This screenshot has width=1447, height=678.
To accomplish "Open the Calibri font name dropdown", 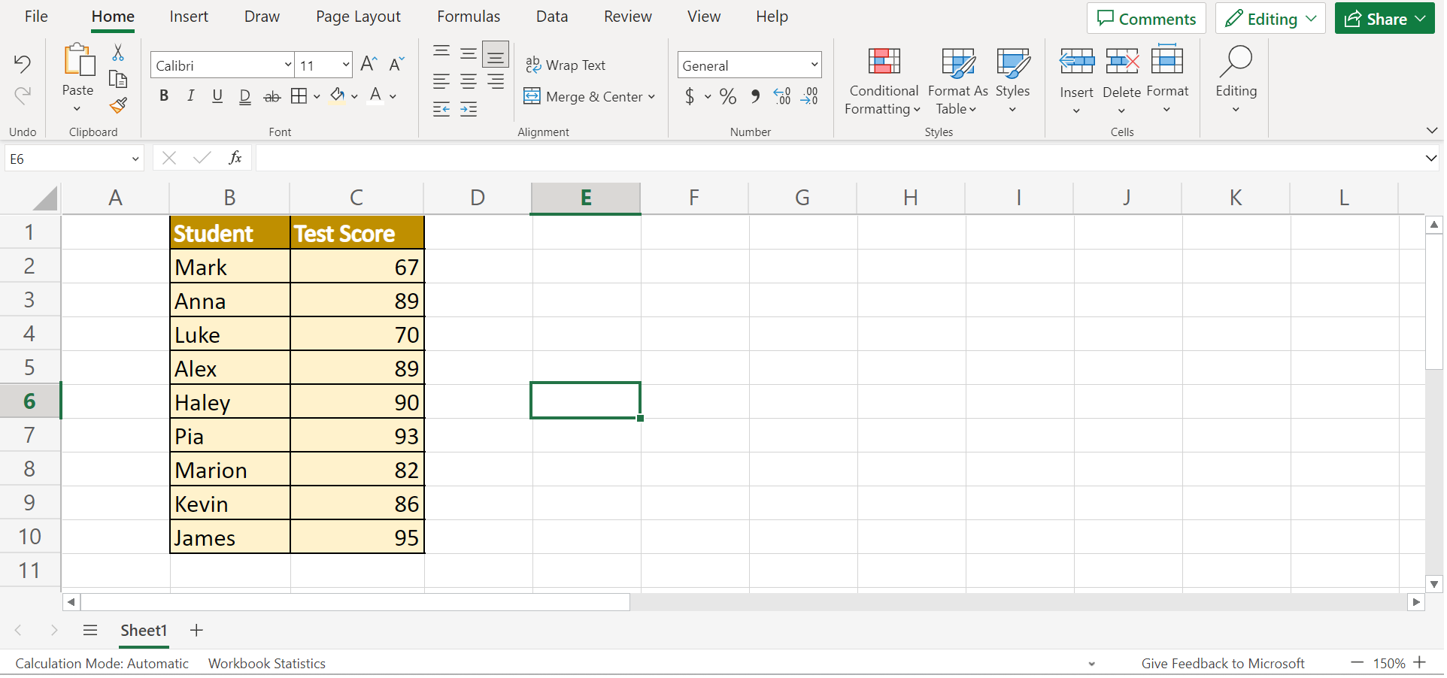I will [x=287, y=65].
